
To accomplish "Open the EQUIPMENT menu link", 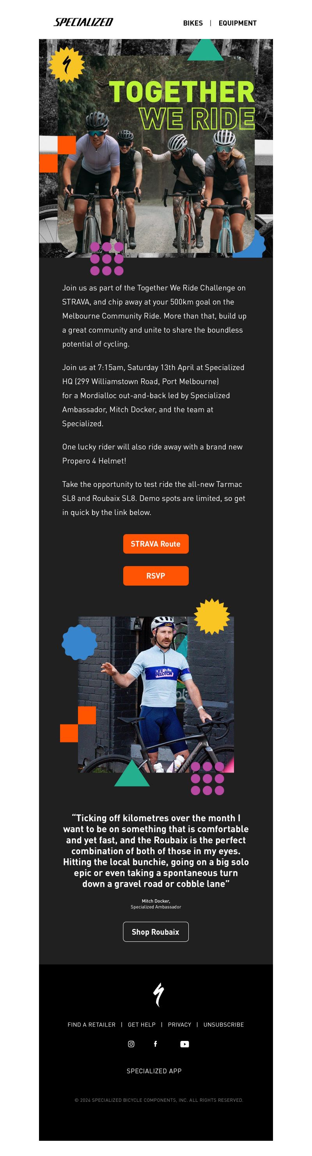I will (x=238, y=23).
